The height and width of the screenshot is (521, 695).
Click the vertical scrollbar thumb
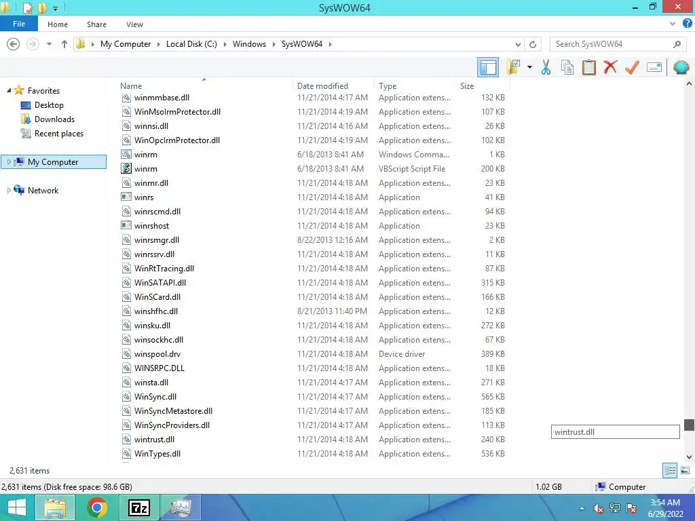689,425
